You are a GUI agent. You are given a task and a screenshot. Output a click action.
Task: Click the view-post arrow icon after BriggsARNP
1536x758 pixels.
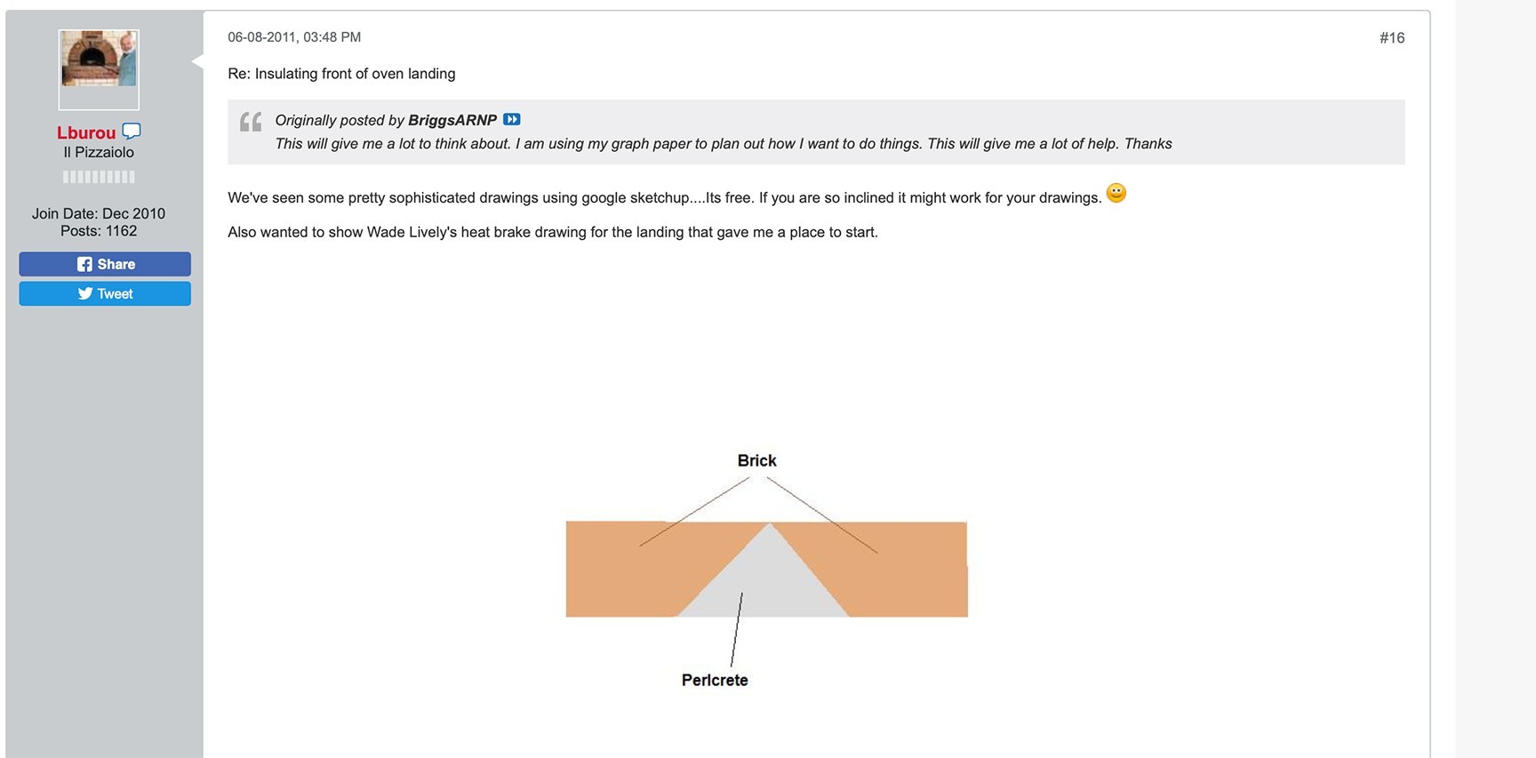pos(512,120)
